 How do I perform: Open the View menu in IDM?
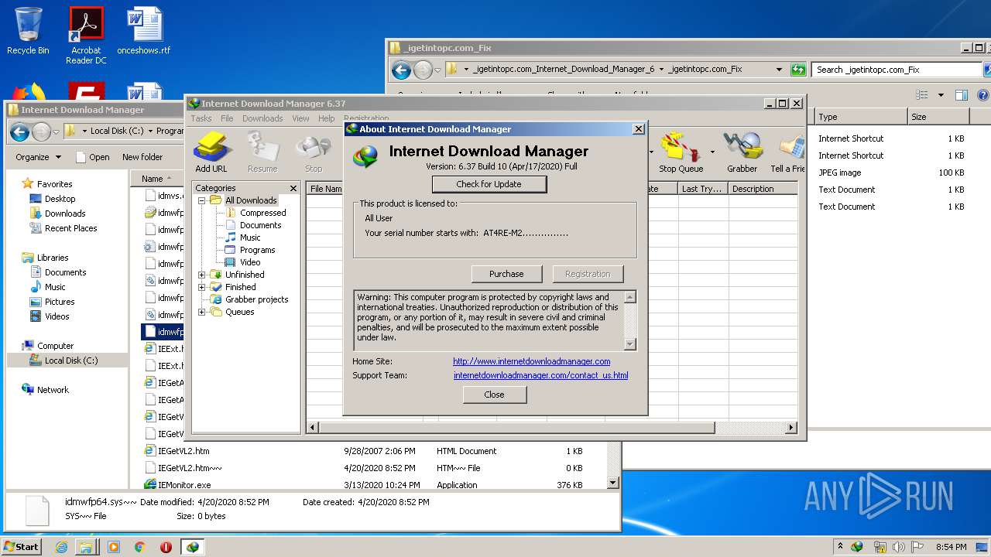point(300,118)
